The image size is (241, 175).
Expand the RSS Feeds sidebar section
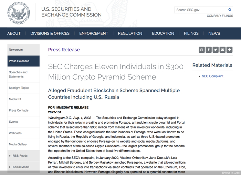20,156
